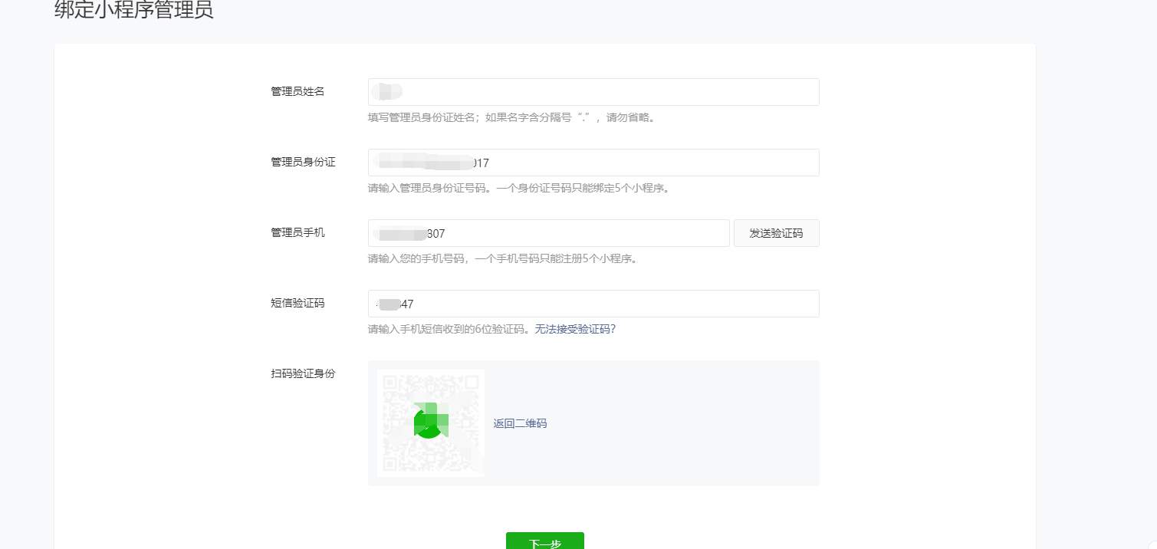The width and height of the screenshot is (1157, 549).
Task: Click the 绑定小程序管理员 page heading
Action: point(134,11)
